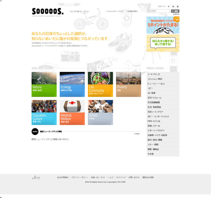This screenshot has height=198, width=211.
Task: Click the 知らなきゃ損する yellow banner
Action: pyautogui.click(x=163, y=43)
